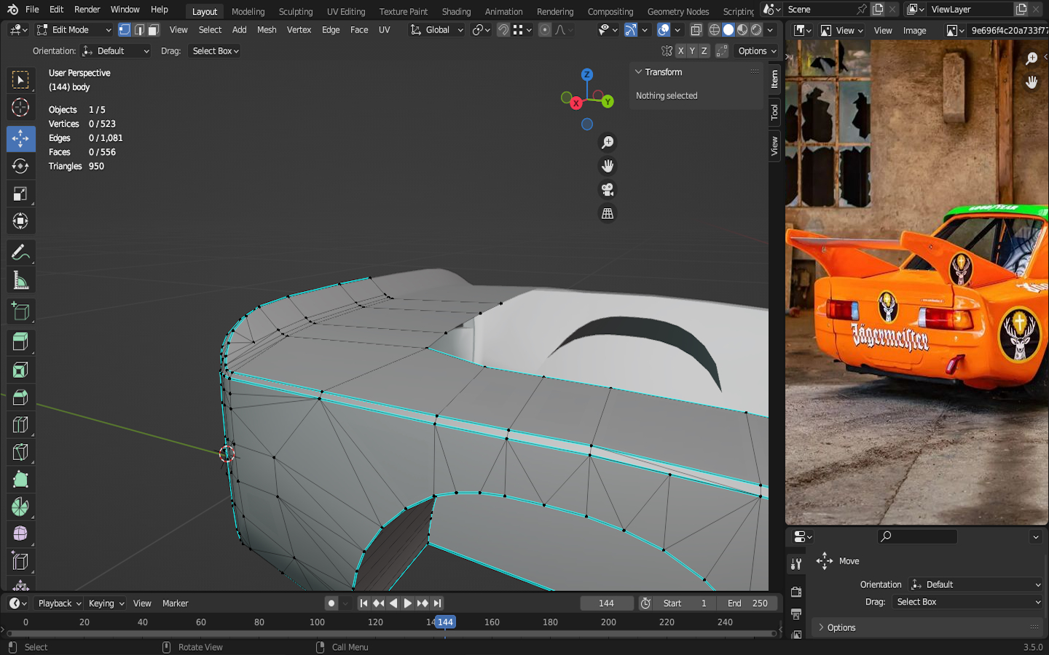The height and width of the screenshot is (655, 1049).
Task: Toggle the auto keying record button
Action: pos(331,603)
